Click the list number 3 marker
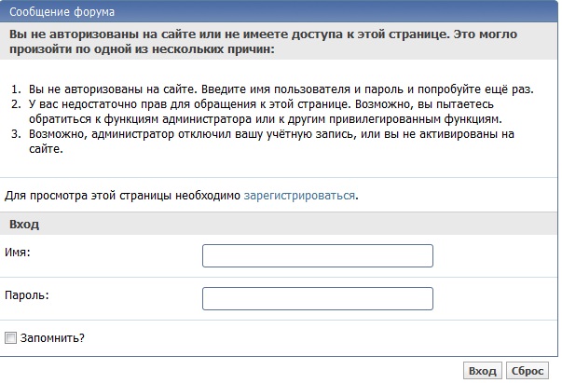The width and height of the screenshot is (562, 383). click(16, 134)
